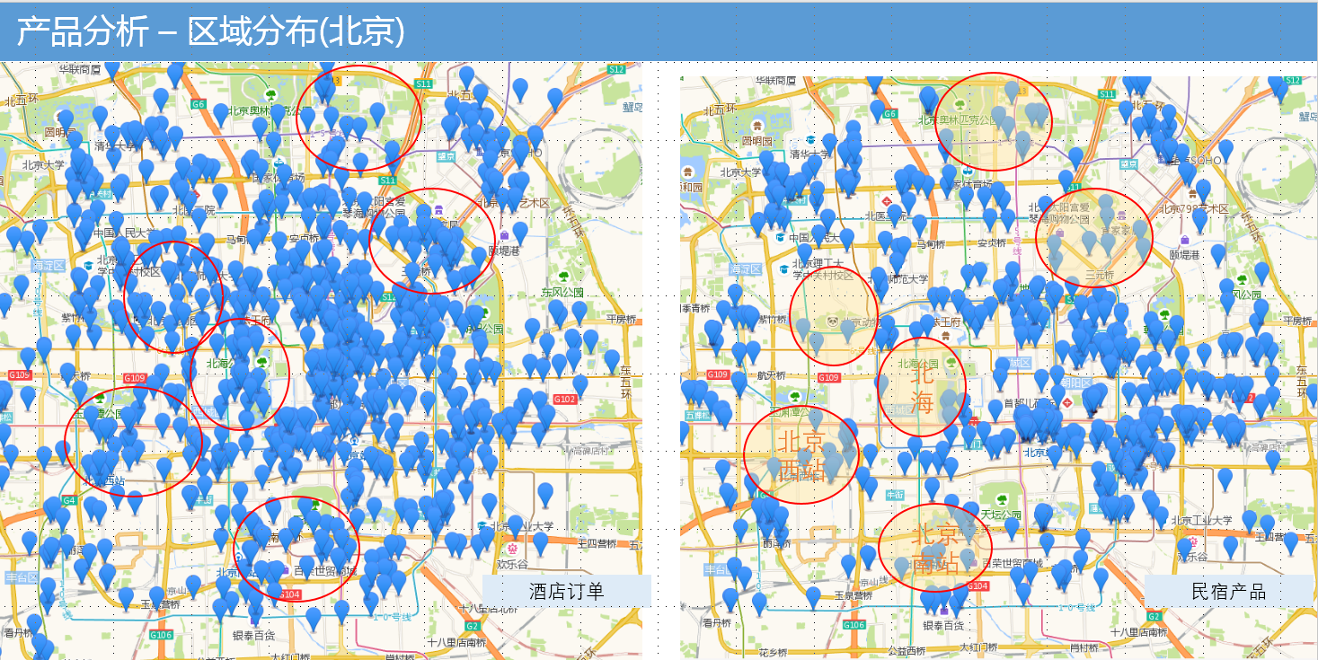1318x660 pixels.
Task: Click 东风公园 label on 酒店订单 map
Action: [562, 292]
